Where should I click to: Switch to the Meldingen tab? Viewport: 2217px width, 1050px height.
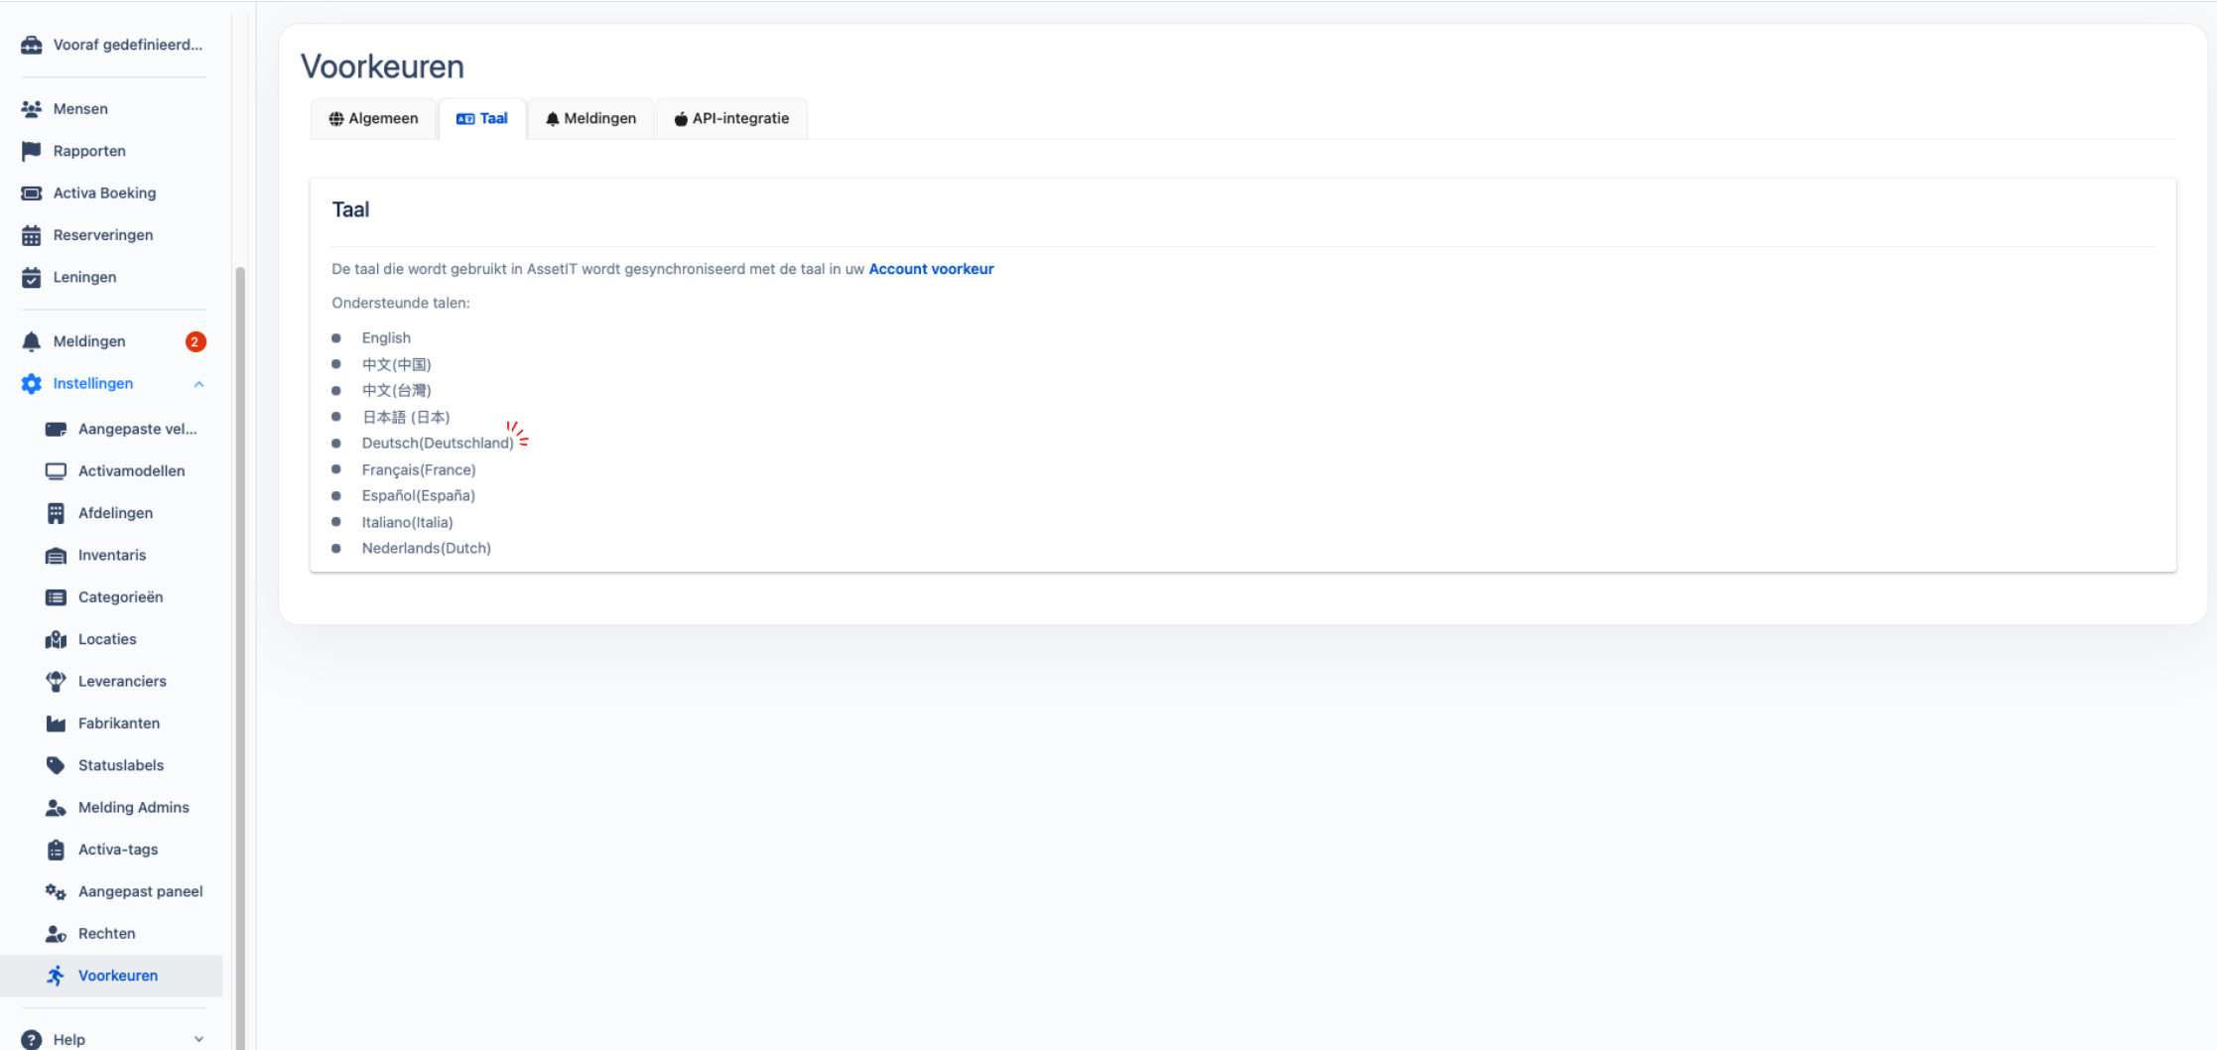pos(590,118)
